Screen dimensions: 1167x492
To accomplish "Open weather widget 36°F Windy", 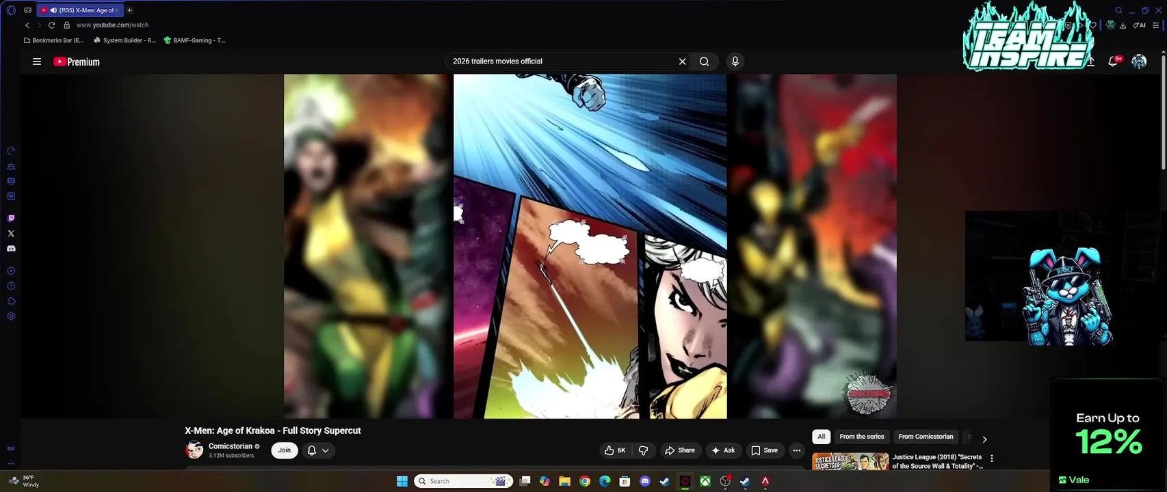I will (23, 481).
